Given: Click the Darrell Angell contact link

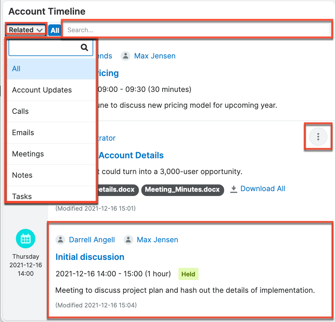Looking at the screenshot, I should click(92, 240).
